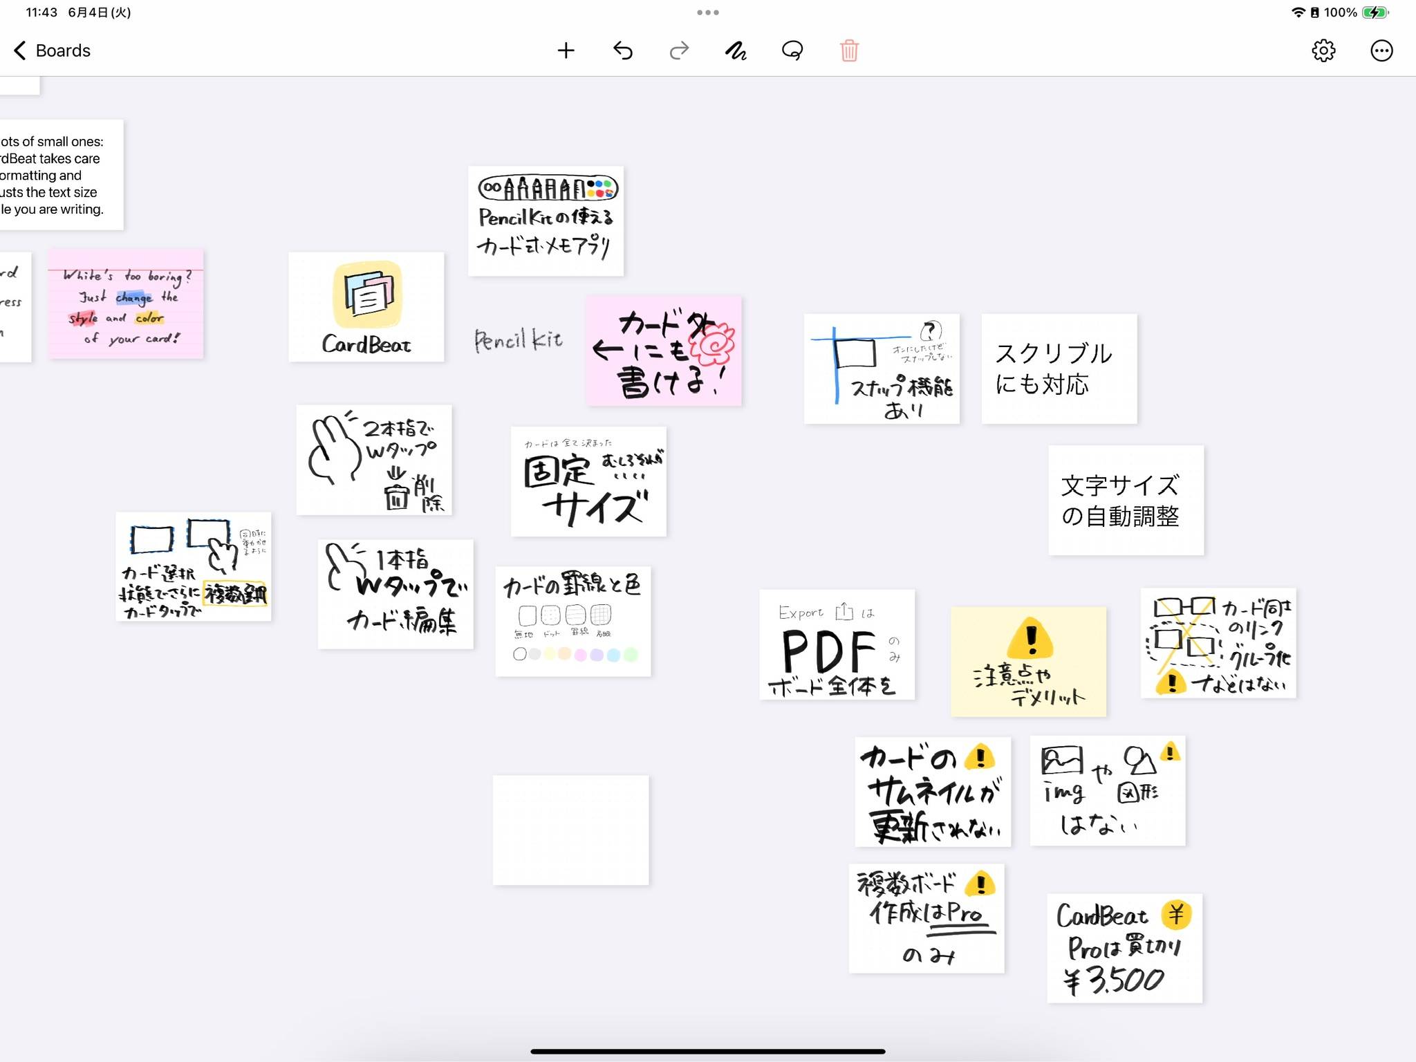Tap the battery status indicator

click(x=1375, y=12)
